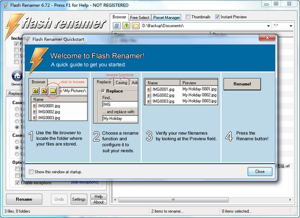This screenshot has width=300, height=218.
Task: Click the Help button
Action: pyautogui.click(x=98, y=196)
